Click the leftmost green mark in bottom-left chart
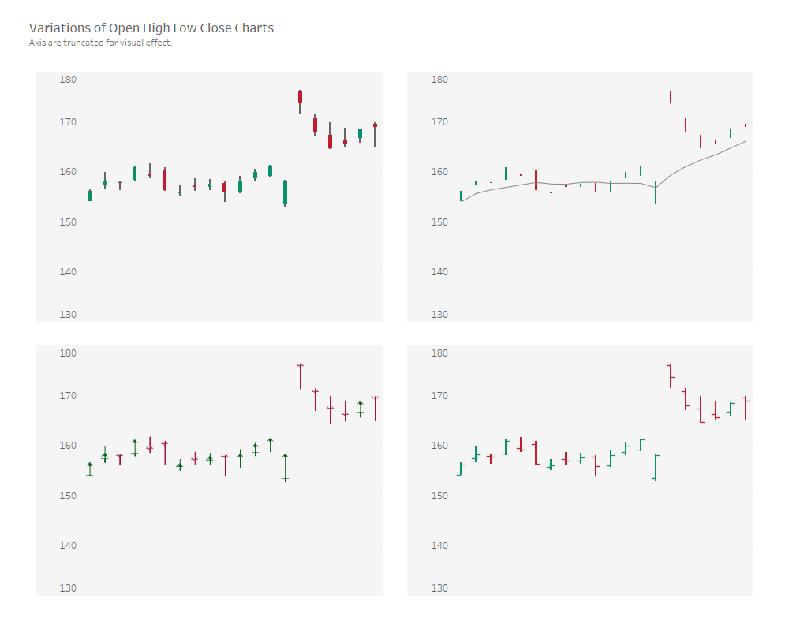Image resolution: width=789 pixels, height=631 pixels. pos(89,469)
